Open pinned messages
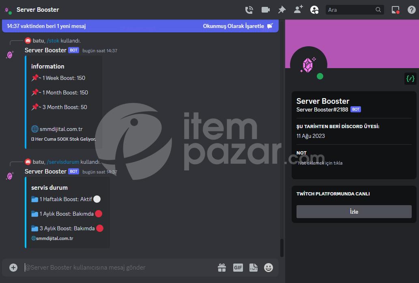The height and width of the screenshot is (283, 419). tap(282, 10)
